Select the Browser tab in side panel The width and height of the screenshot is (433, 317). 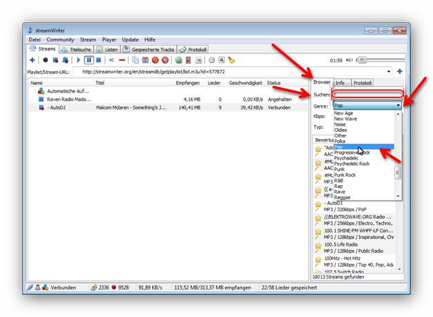point(322,82)
